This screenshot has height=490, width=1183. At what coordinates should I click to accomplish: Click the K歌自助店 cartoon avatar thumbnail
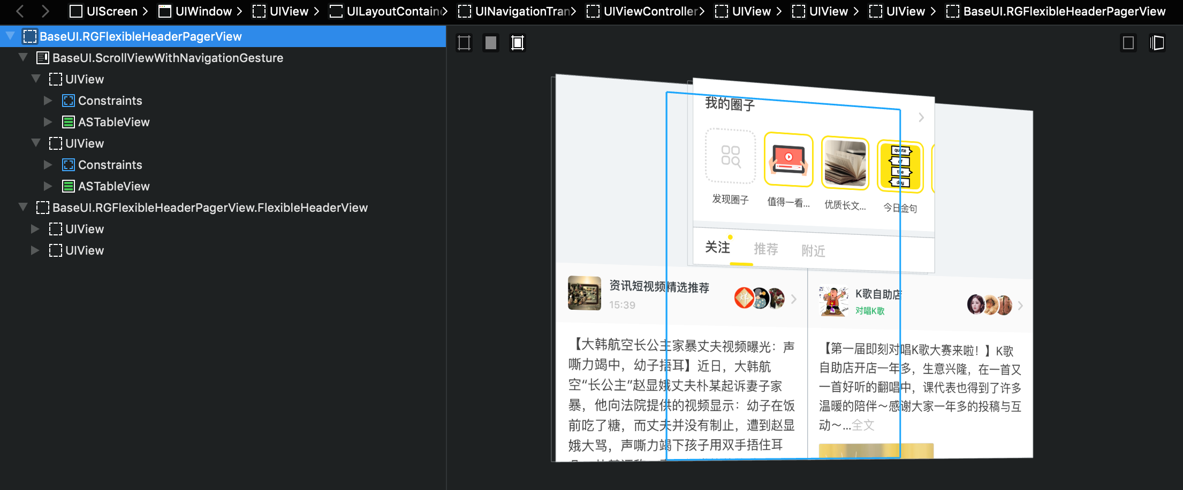pyautogui.click(x=833, y=301)
